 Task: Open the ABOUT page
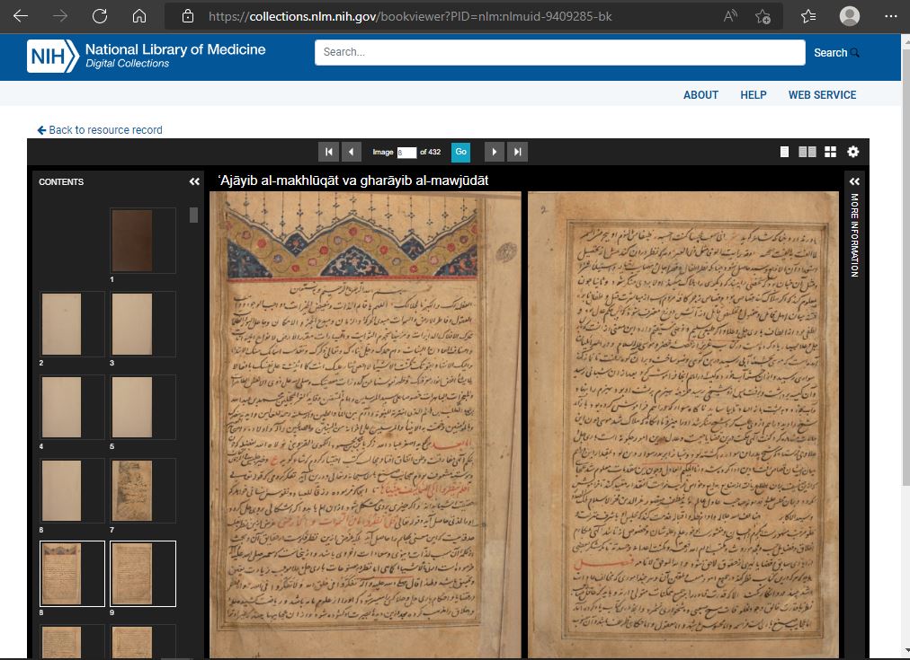pyautogui.click(x=700, y=95)
